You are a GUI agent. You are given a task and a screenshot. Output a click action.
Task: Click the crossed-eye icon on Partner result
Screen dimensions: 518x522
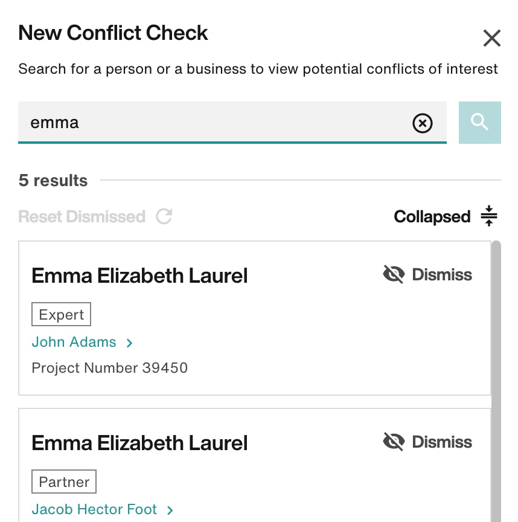394,442
